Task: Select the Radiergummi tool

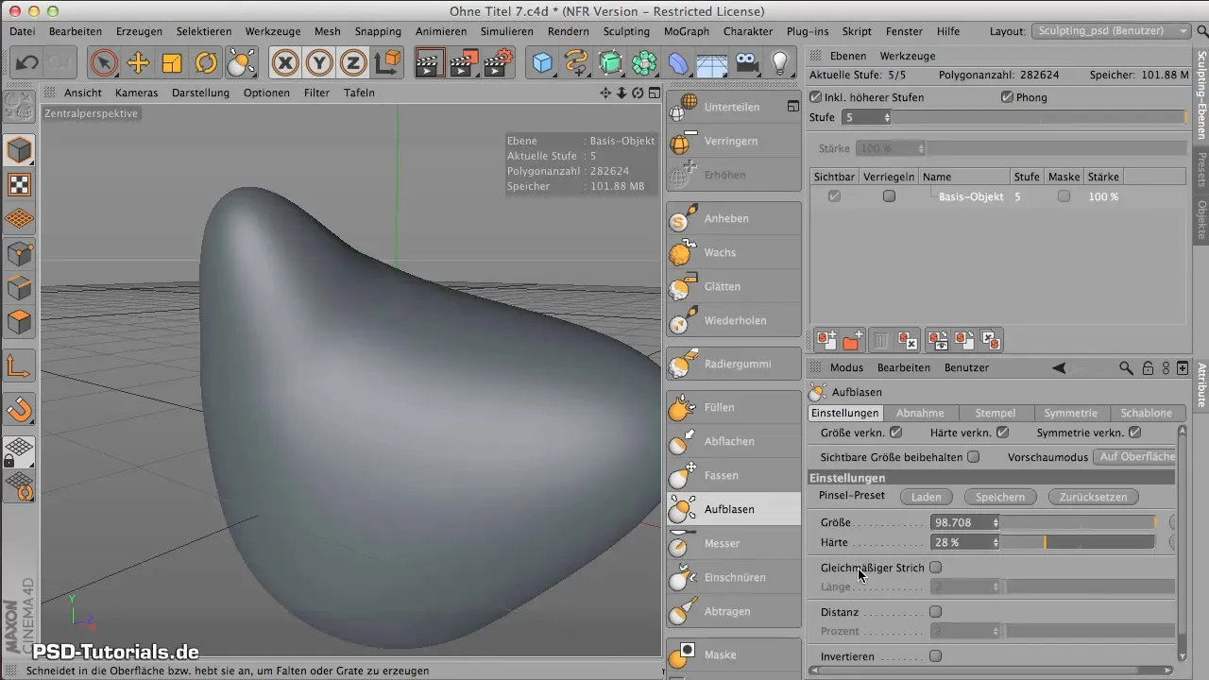Action: 734,364
